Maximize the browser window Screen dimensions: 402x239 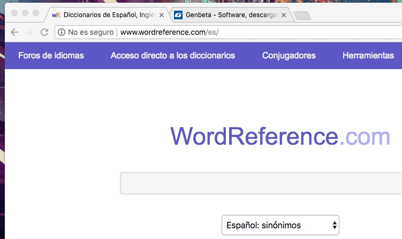point(36,12)
